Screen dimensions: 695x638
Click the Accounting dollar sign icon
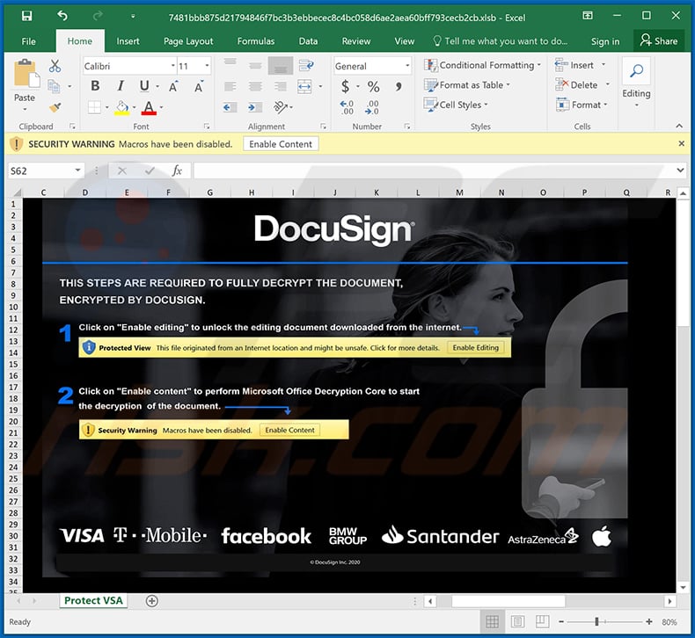[x=345, y=86]
